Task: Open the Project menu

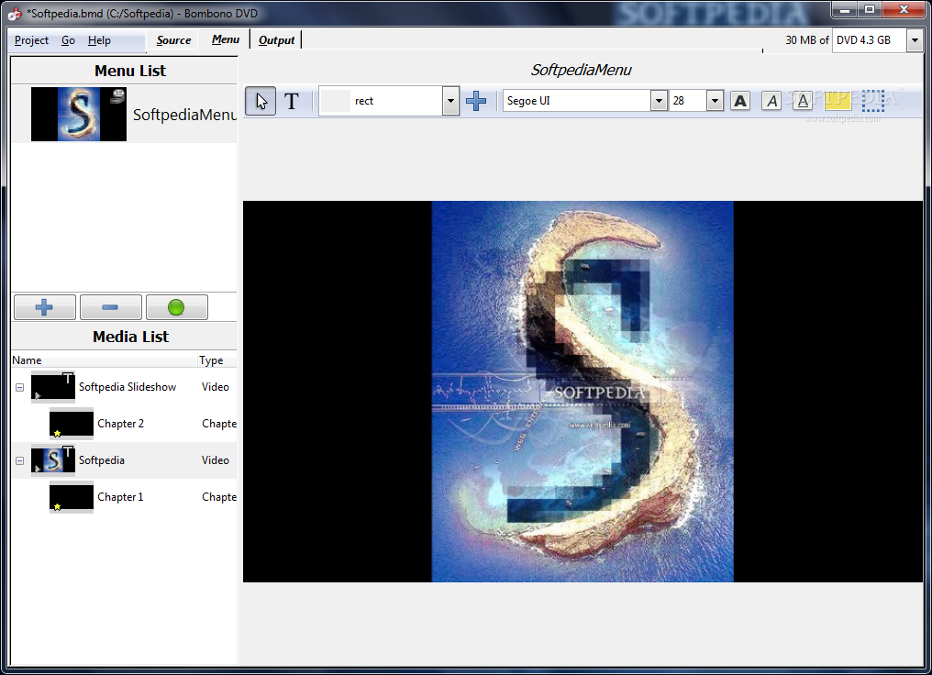Action: (x=31, y=40)
